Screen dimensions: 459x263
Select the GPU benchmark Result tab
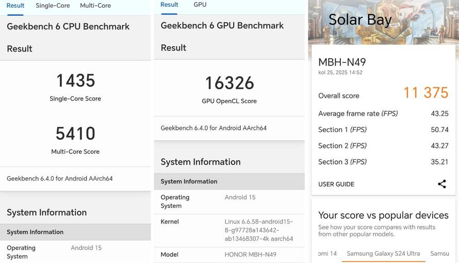click(169, 5)
